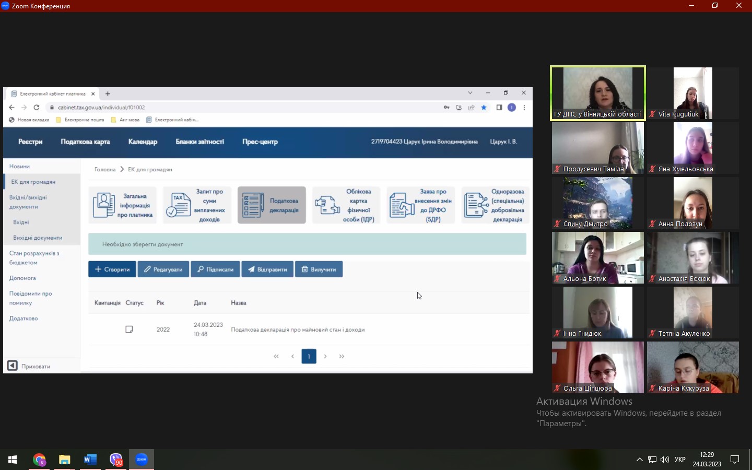The width and height of the screenshot is (752, 470).
Task: Expand the browser tab search chevron
Action: point(470,93)
